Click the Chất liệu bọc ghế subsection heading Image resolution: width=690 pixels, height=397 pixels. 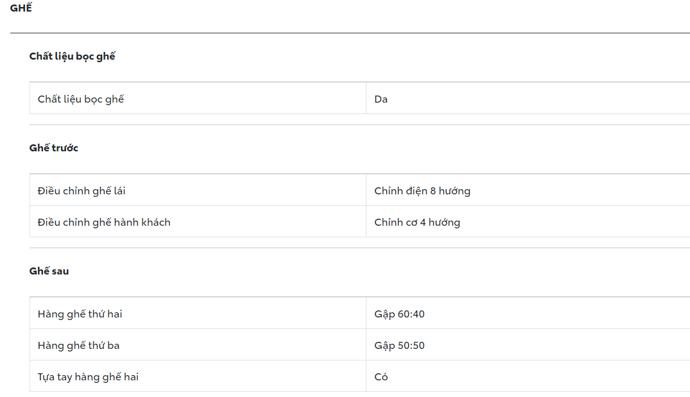[72, 56]
